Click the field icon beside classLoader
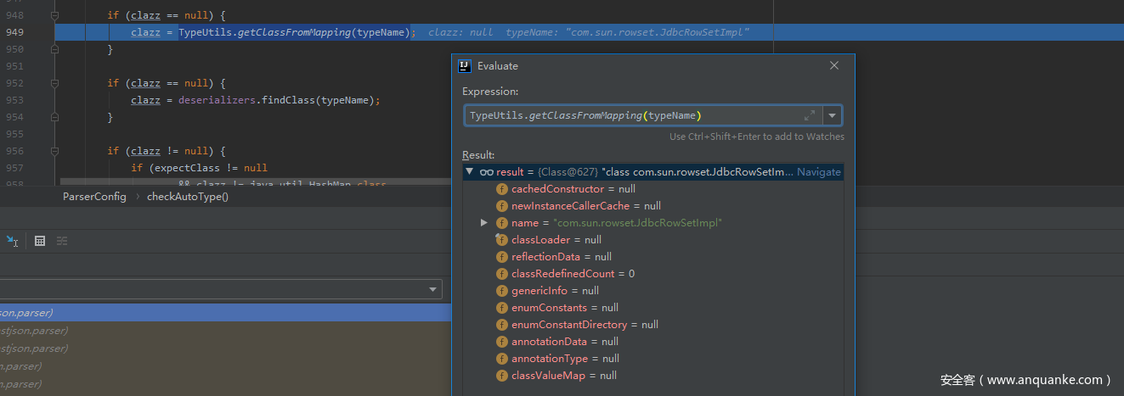Image resolution: width=1124 pixels, height=396 pixels. (501, 240)
